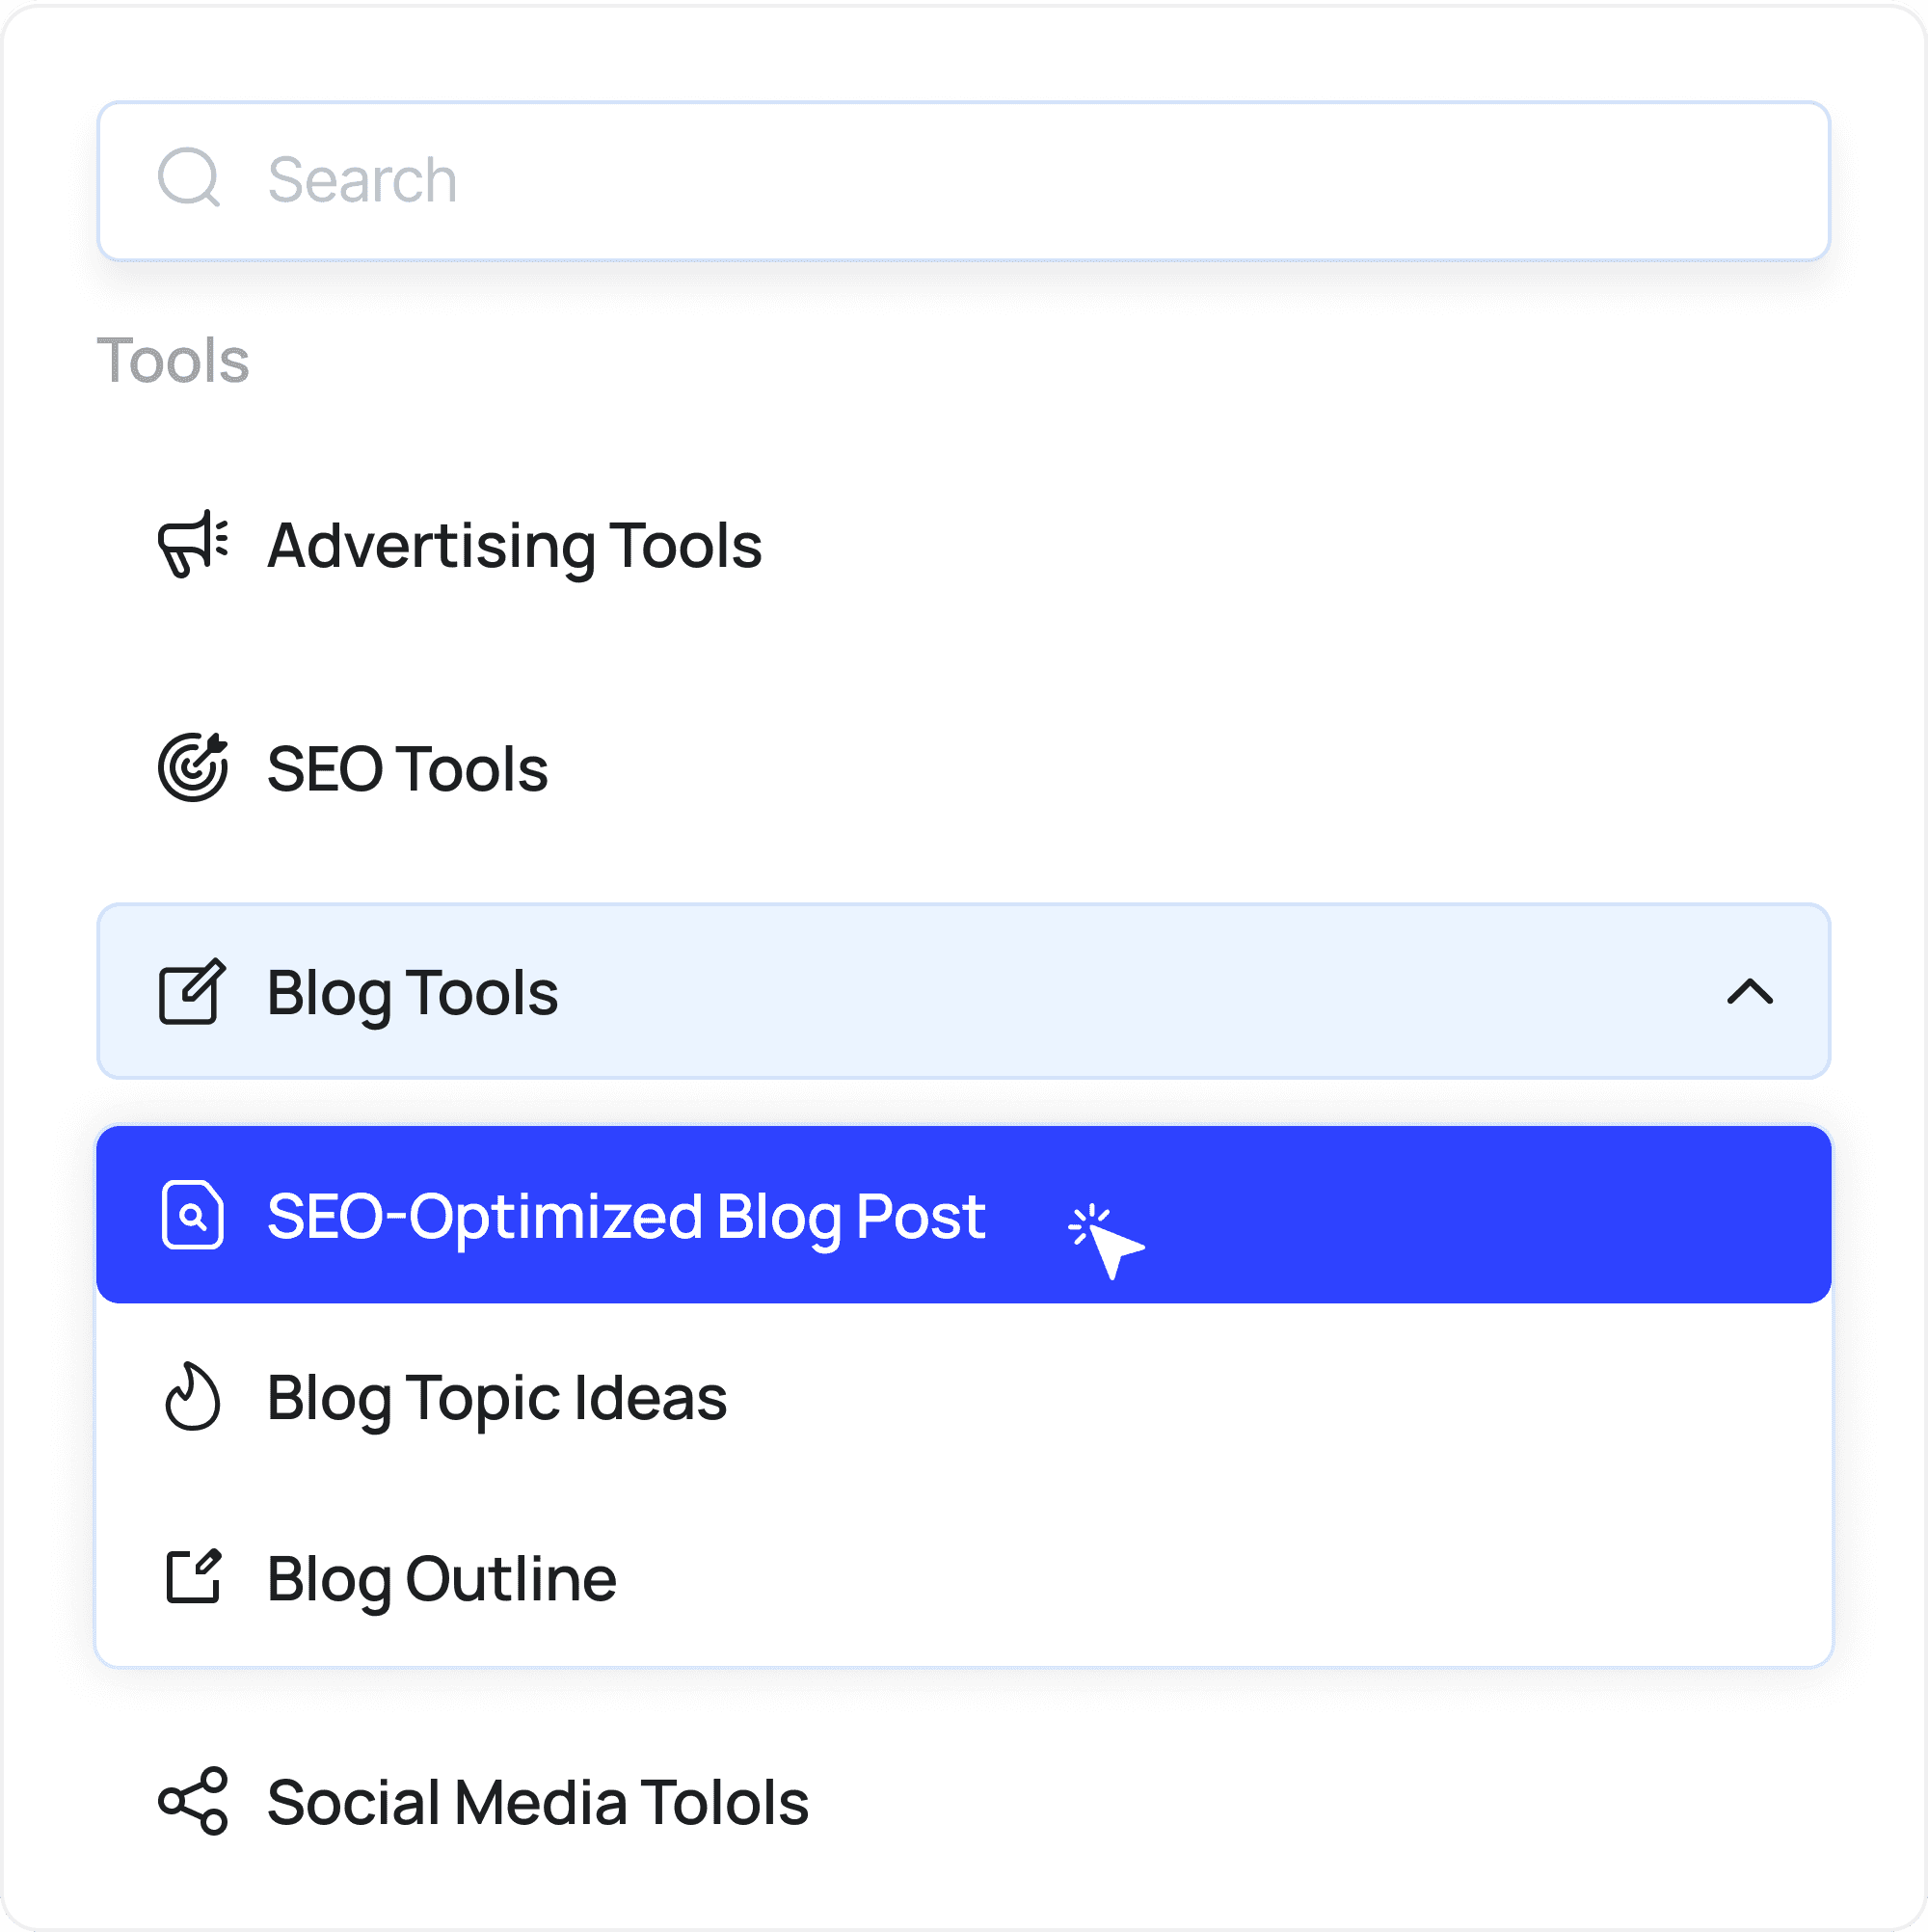The width and height of the screenshot is (1928, 1932).
Task: Collapse Blog Tools with the chevron arrow
Action: (1749, 992)
